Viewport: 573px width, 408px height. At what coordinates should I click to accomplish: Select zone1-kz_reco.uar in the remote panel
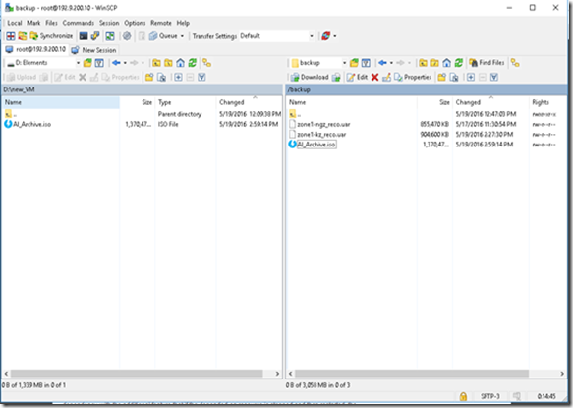pyautogui.click(x=321, y=134)
